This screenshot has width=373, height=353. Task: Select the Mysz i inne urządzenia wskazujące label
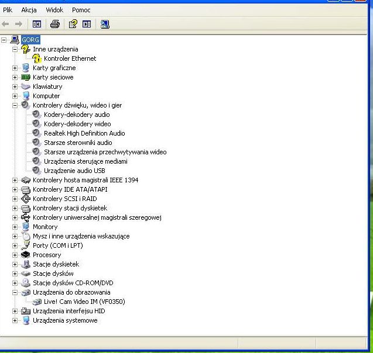[x=81, y=236]
